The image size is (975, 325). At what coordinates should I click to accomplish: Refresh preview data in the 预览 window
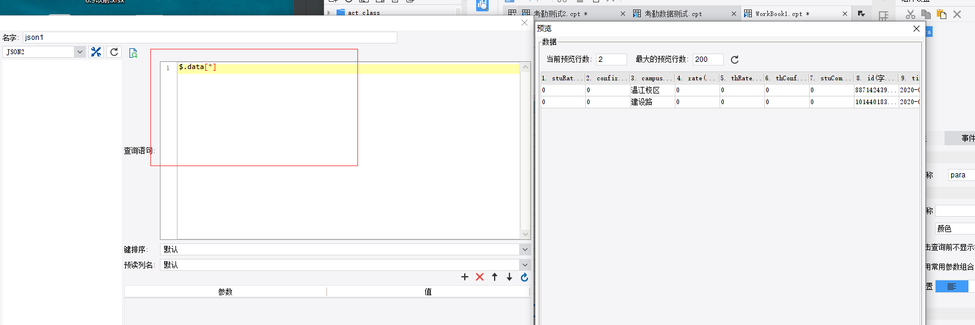click(x=735, y=60)
